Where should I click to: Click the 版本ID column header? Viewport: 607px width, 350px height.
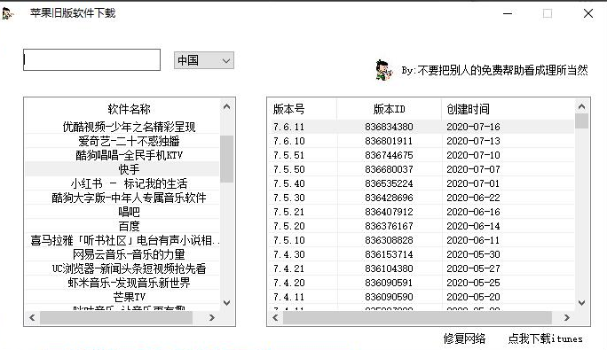click(389, 109)
